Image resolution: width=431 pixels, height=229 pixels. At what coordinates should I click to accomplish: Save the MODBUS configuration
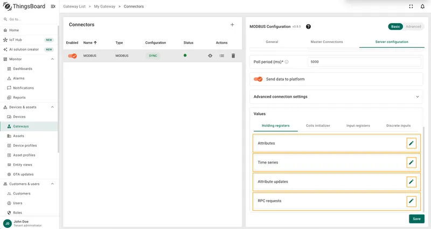click(416, 219)
